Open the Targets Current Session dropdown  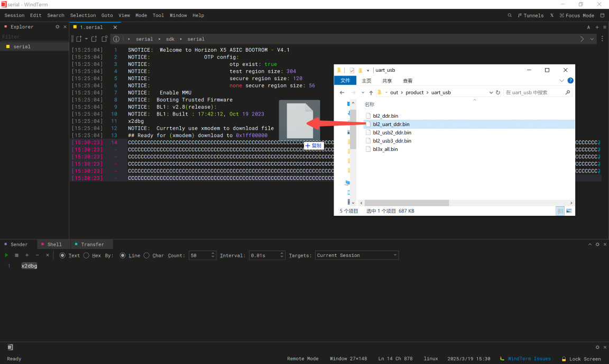click(x=357, y=255)
